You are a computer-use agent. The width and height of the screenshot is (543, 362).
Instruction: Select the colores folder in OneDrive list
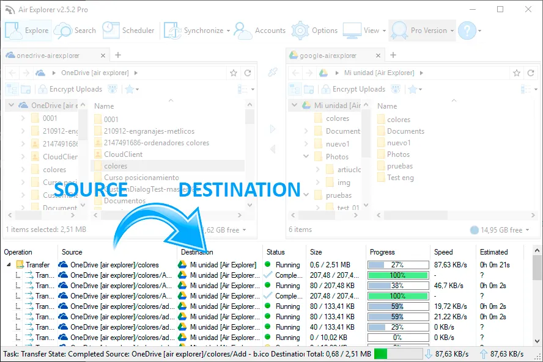pos(168,166)
